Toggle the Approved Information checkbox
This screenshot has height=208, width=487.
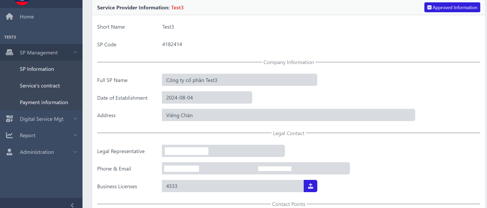pos(429,8)
